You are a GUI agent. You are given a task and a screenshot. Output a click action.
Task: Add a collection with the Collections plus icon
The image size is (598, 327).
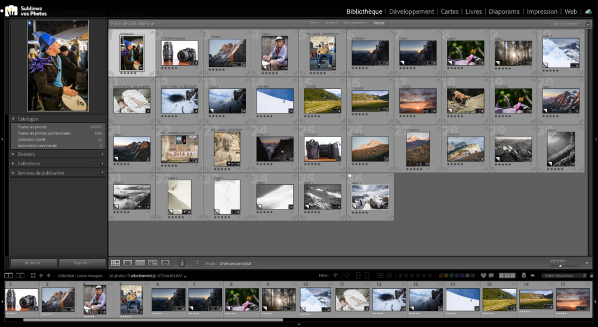pos(102,163)
